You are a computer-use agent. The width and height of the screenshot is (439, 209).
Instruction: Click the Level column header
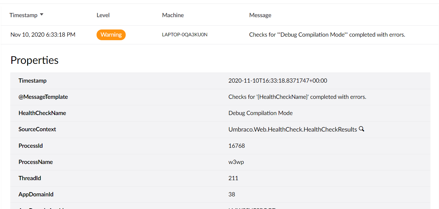coord(103,15)
